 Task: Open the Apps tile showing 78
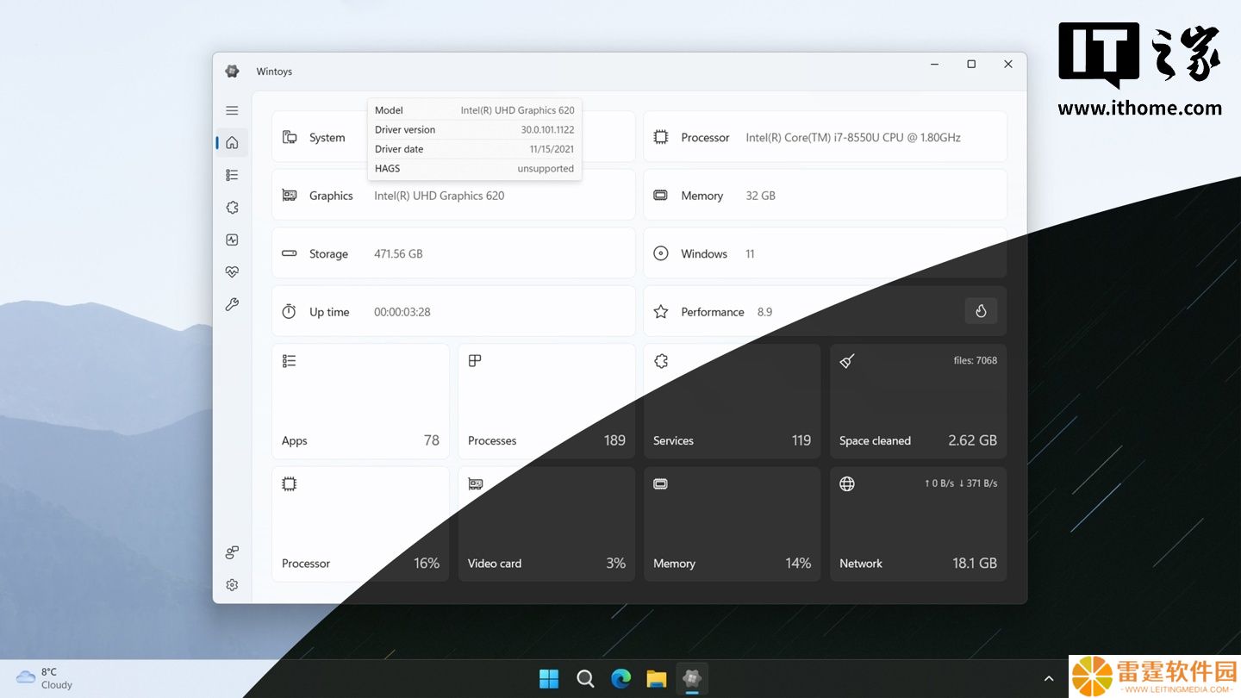(x=360, y=402)
